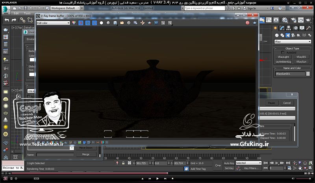The width and height of the screenshot is (315, 183).
Task: Edit the VRaySun001 name field
Action: coord(290,74)
